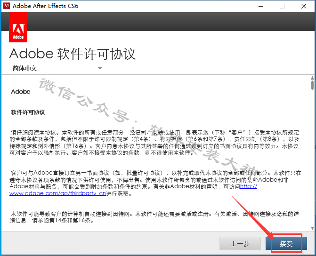Open the 简体中文 language dropdown

[x=57, y=69]
